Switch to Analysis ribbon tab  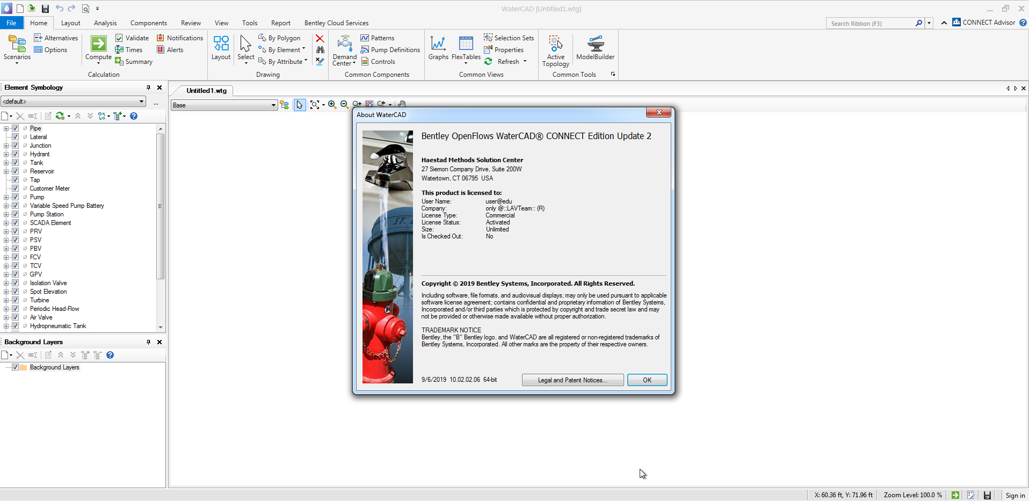(105, 23)
